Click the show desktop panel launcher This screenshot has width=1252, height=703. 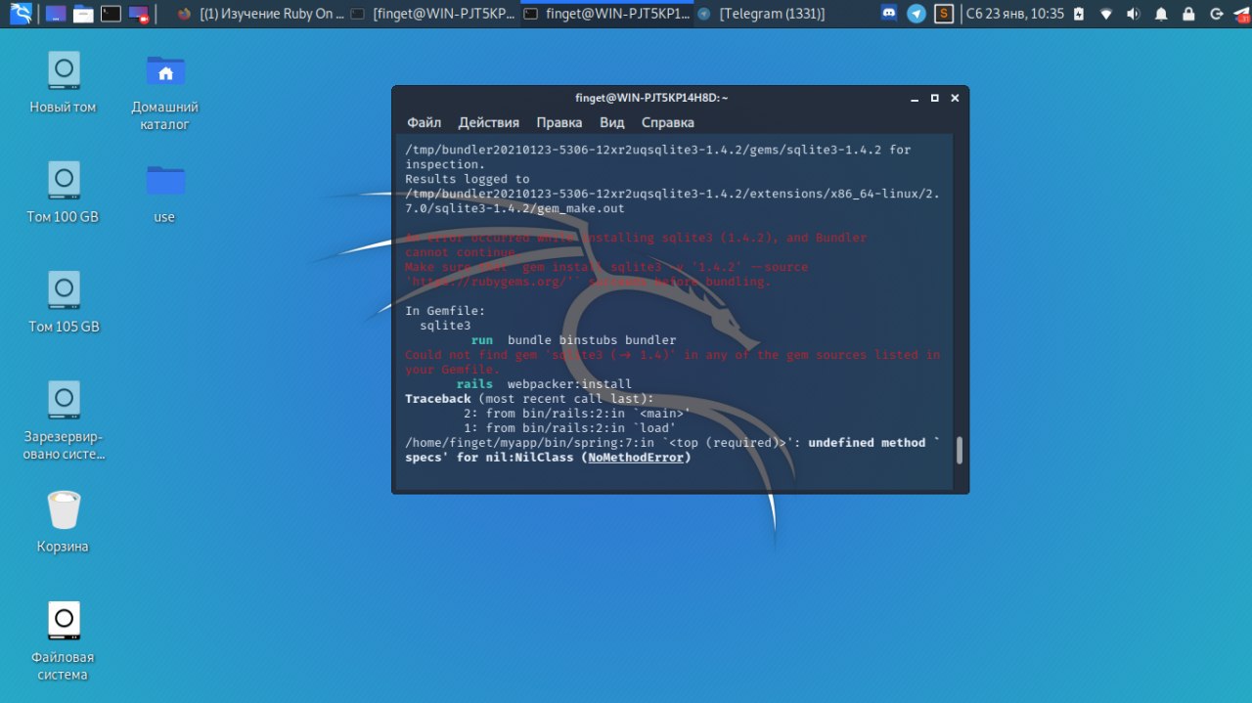click(x=56, y=14)
